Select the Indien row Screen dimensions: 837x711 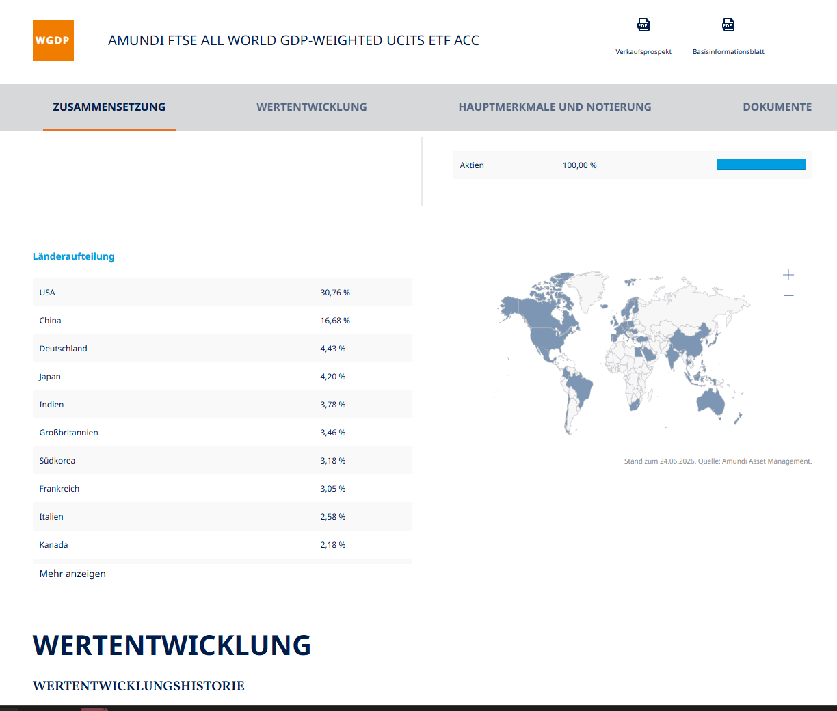[222, 405]
